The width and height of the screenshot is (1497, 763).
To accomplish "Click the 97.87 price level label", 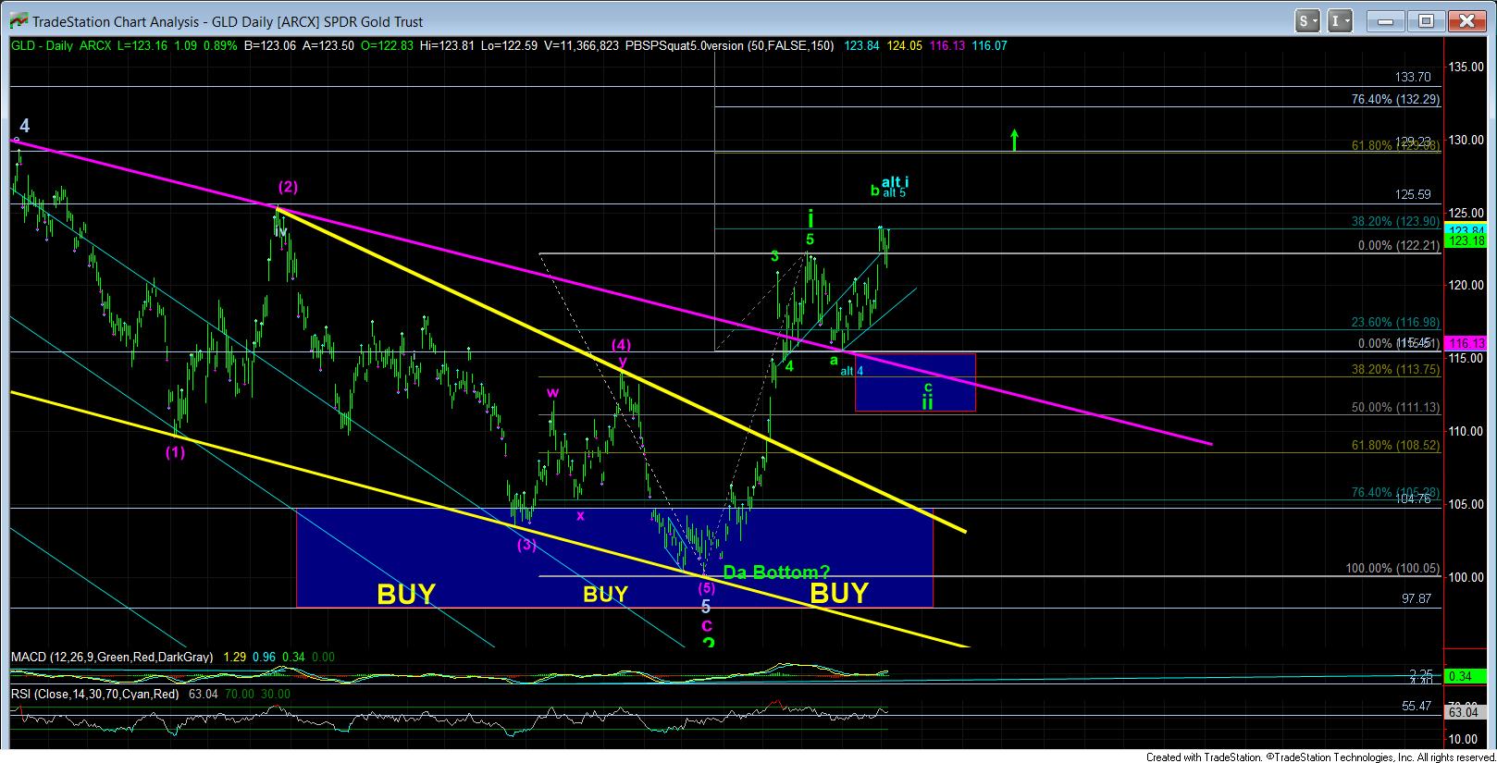I will [x=1417, y=599].
